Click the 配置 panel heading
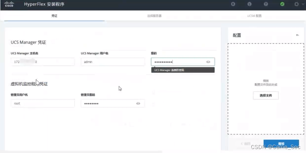 click(x=237, y=36)
